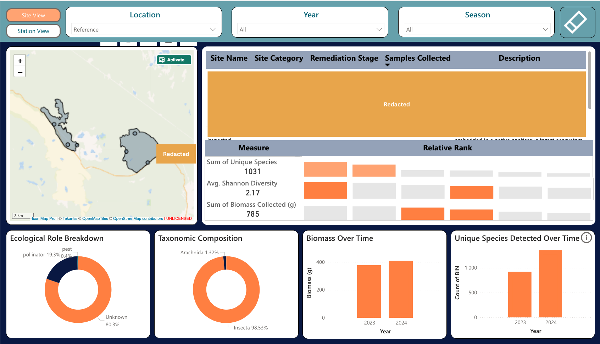This screenshot has height=344, width=600.
Task: Expand the Year filter dropdown
Action: (x=311, y=29)
